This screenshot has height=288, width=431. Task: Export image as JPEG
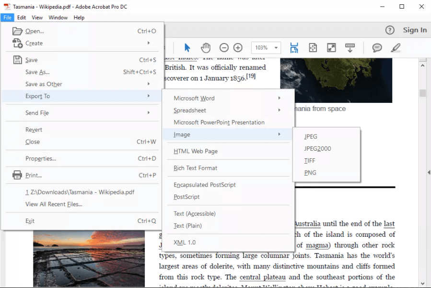326,136
